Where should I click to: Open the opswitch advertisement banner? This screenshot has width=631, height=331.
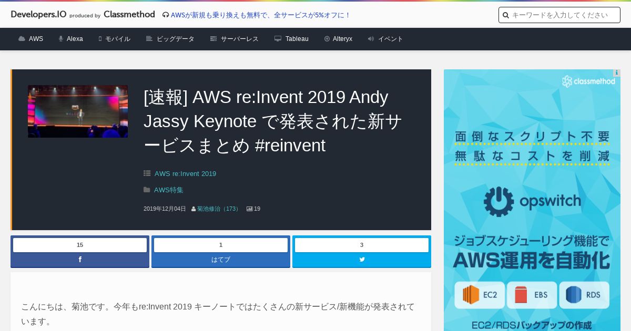532,200
